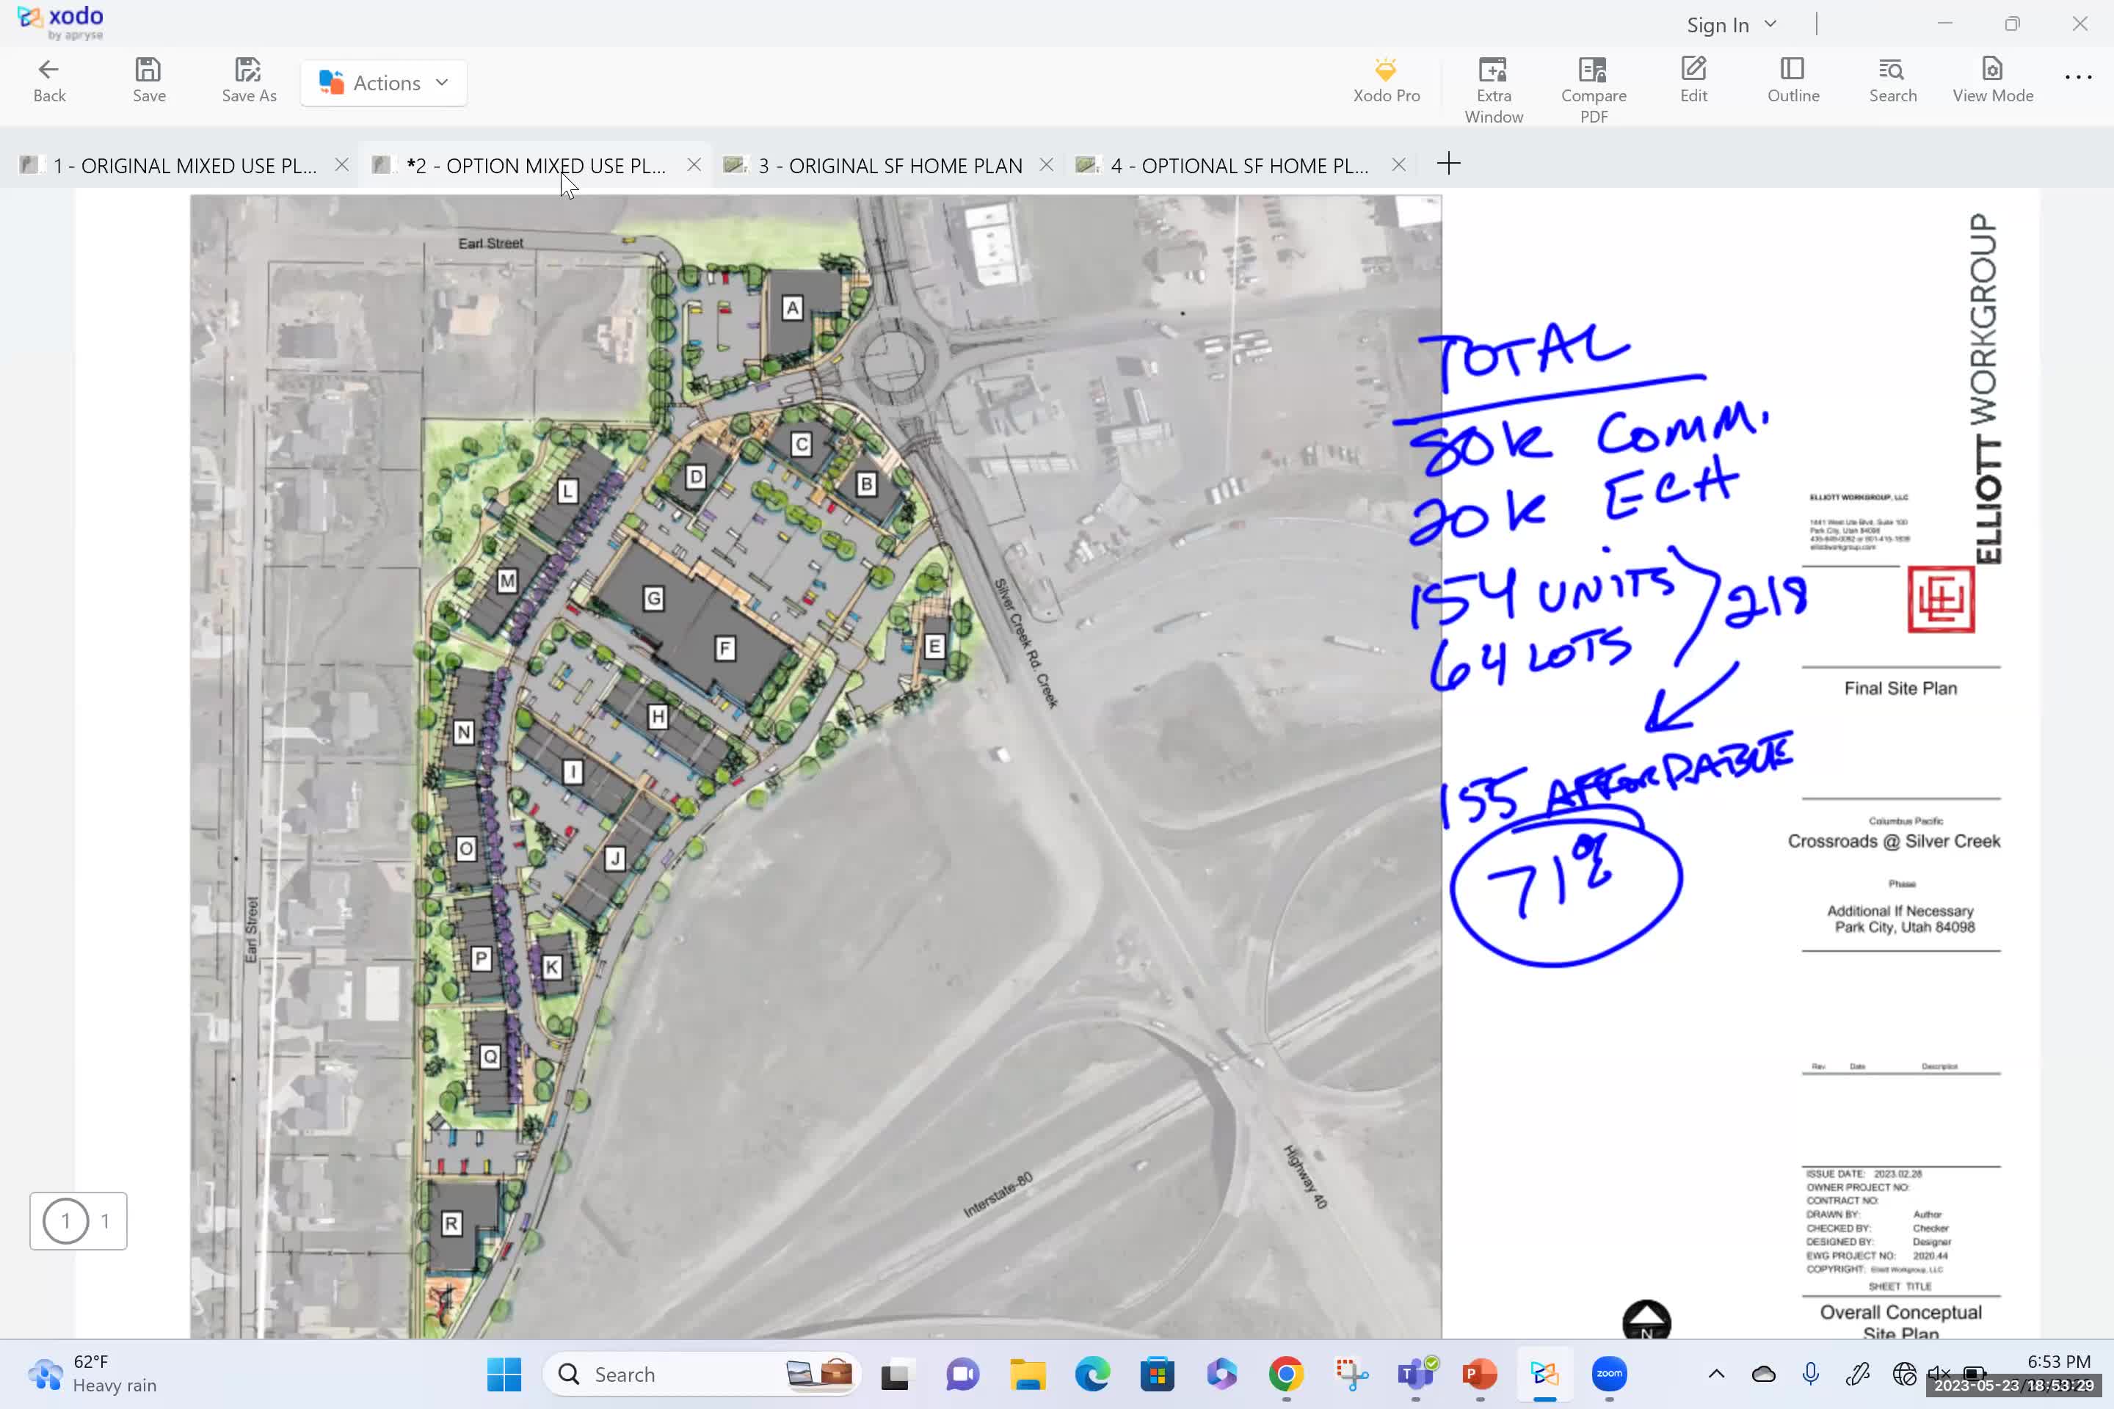Close the 1 - ORIGINAL MIXED USE tab
This screenshot has height=1409, width=2114.
pos(341,165)
